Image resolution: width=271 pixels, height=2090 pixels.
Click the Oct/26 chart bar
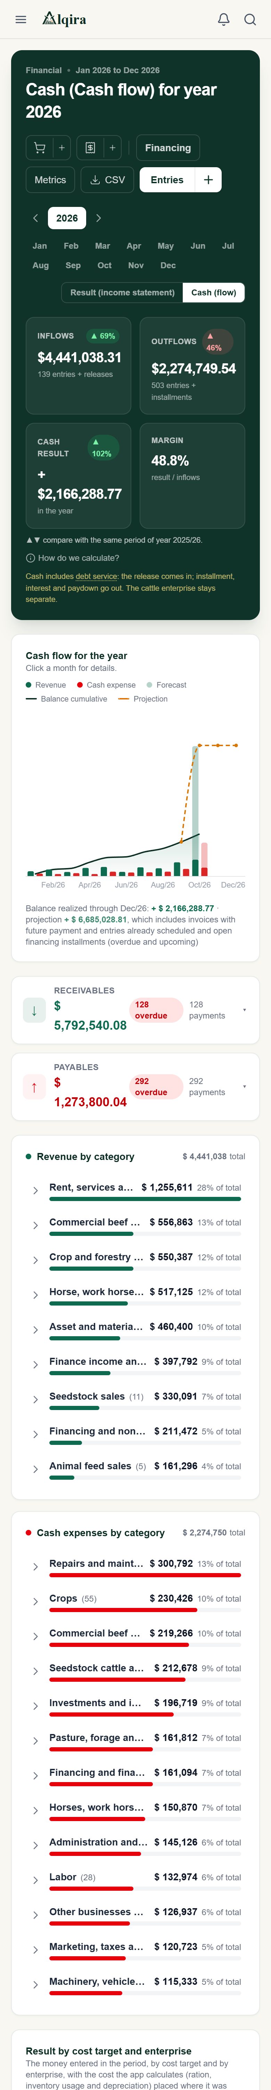(x=195, y=811)
